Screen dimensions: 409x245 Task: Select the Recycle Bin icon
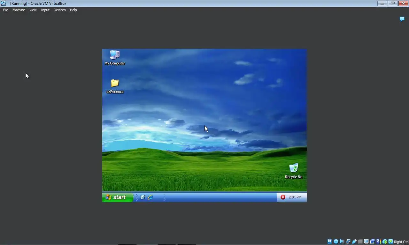click(x=294, y=171)
